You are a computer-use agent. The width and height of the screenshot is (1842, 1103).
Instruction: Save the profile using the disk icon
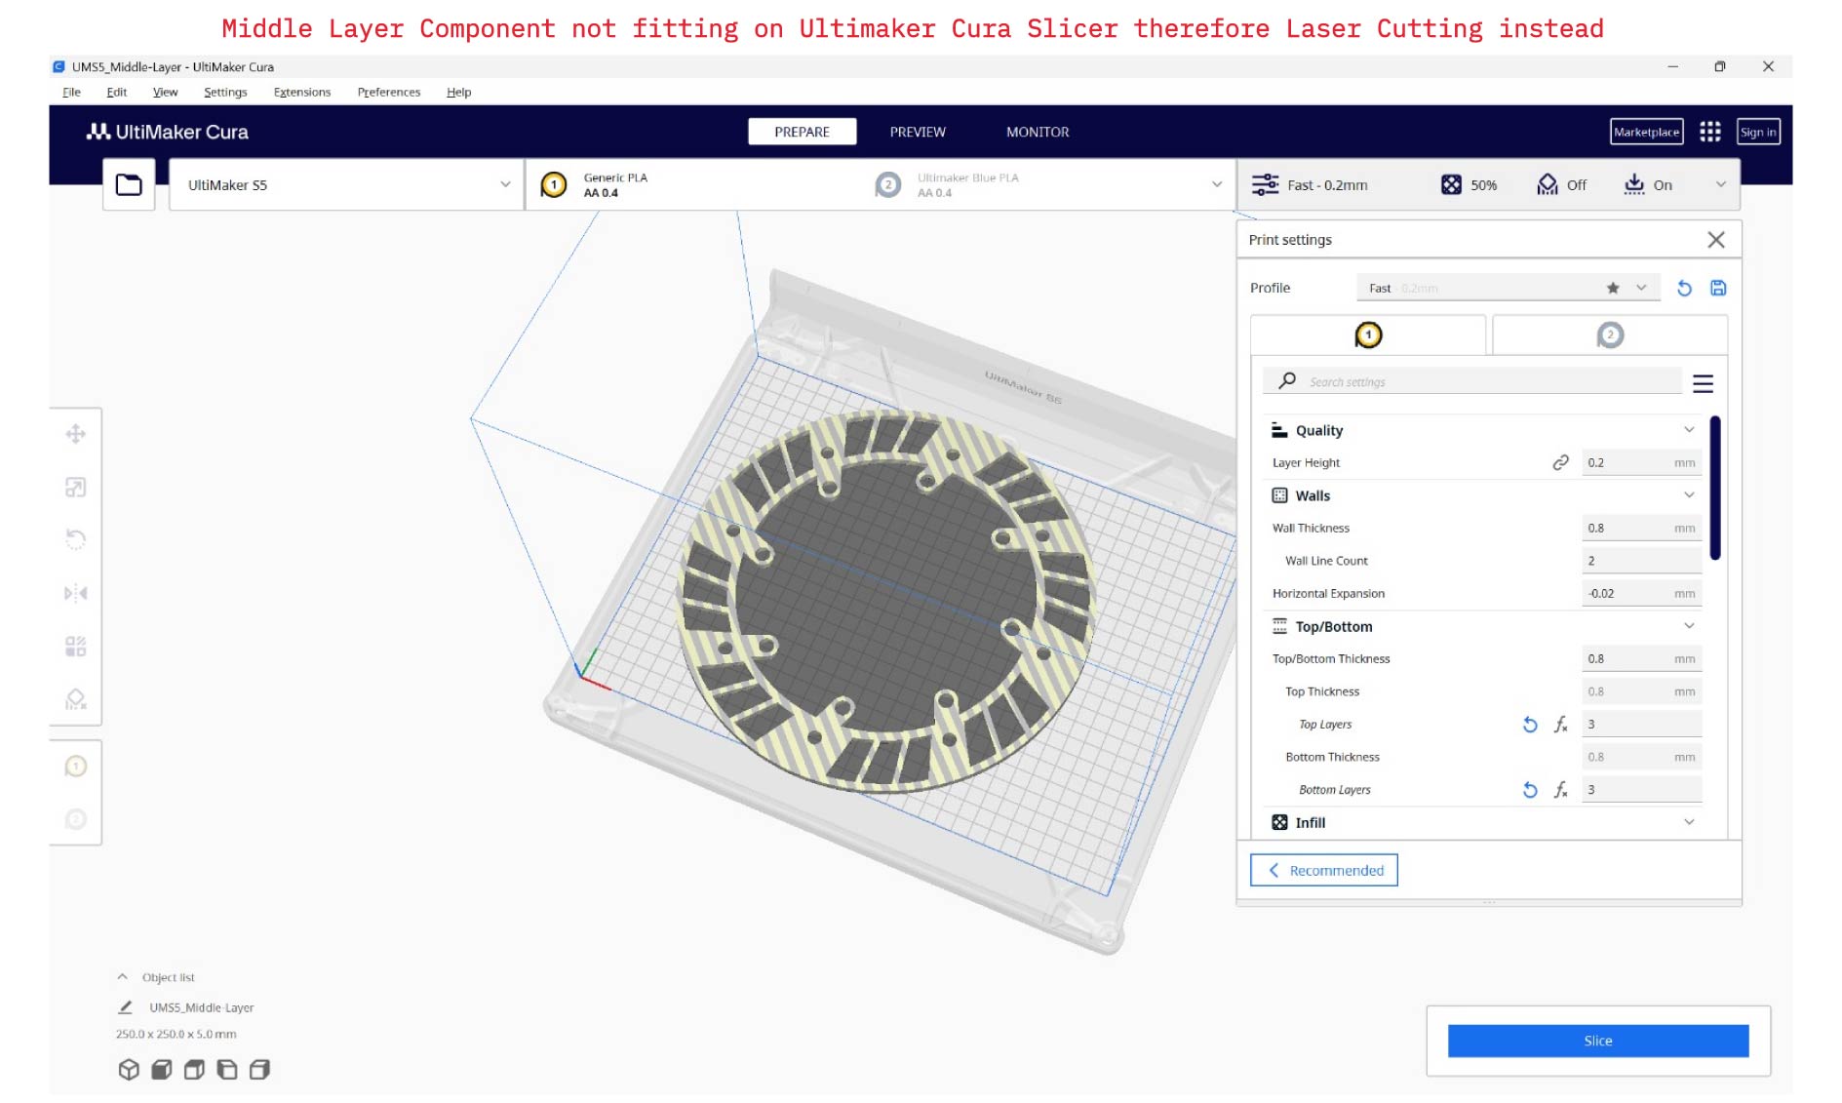point(1718,288)
